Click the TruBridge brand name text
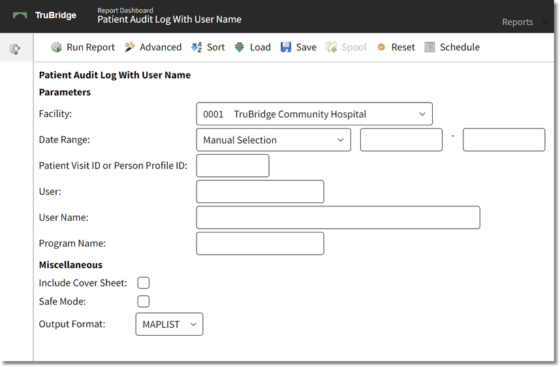The image size is (560, 367). [55, 16]
